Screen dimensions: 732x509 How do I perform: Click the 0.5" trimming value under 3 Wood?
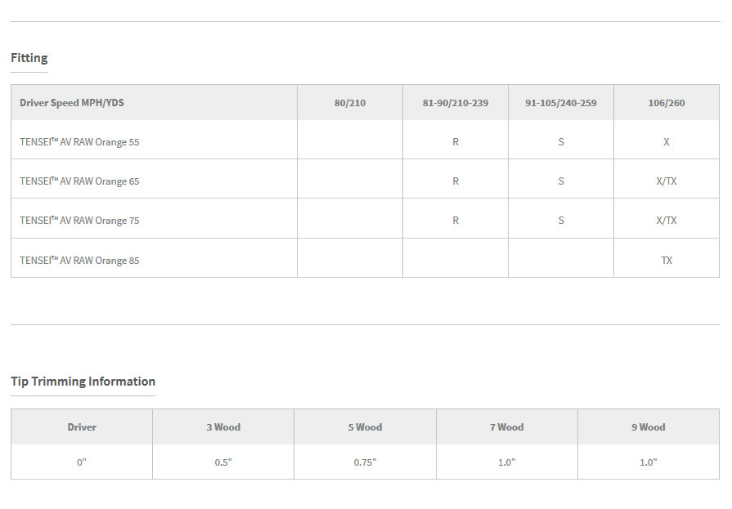click(x=223, y=462)
